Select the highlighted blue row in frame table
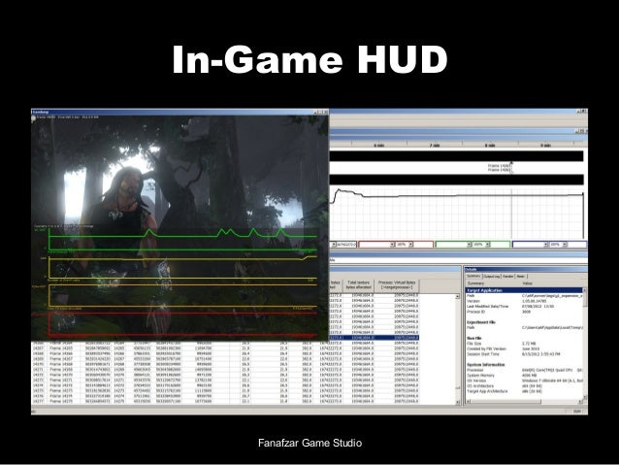 point(374,338)
